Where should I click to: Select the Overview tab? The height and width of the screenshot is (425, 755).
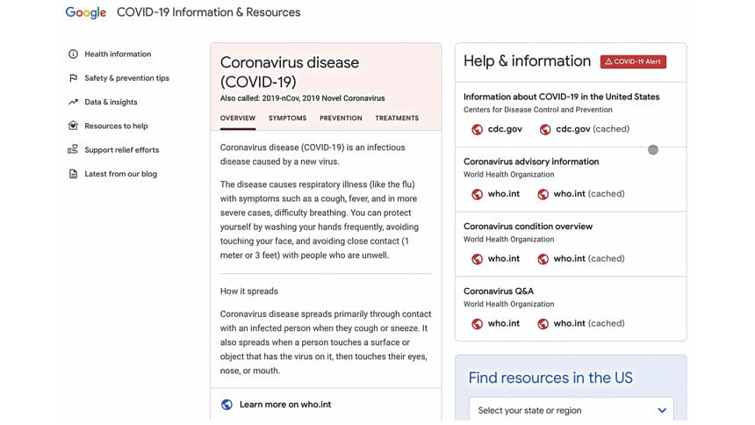tap(238, 118)
